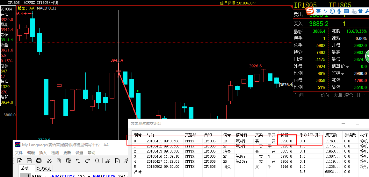Viewport: 369px width, 177px height.
Task: Select the row dated 20180427 11:29:01
Action: click(250, 161)
